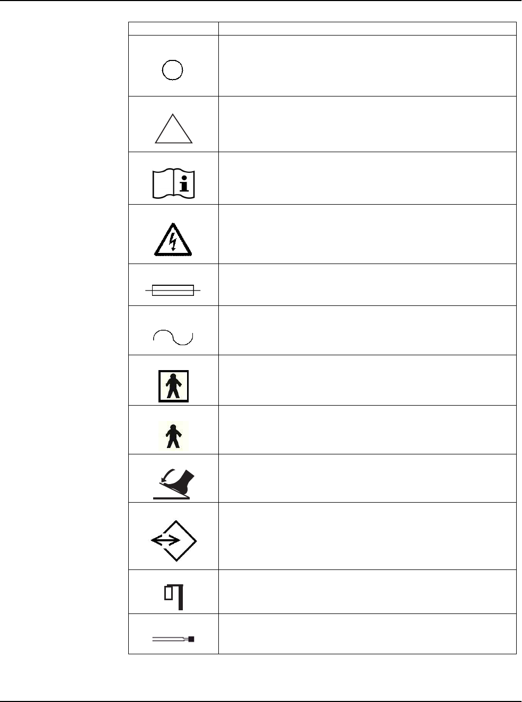Image resolution: width=522 pixels, height=702 pixels.
Task: Select the empty triangle caution symbol
Action: (x=174, y=128)
